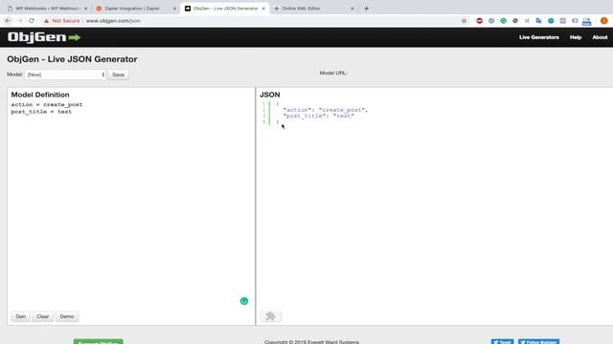Viewport: 613px width, 344px height.
Task: Open the Help menu item
Action: tap(576, 37)
